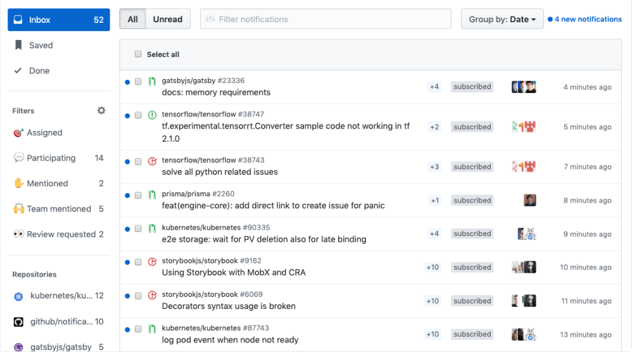Click the github/notifications repository icon

point(19,322)
